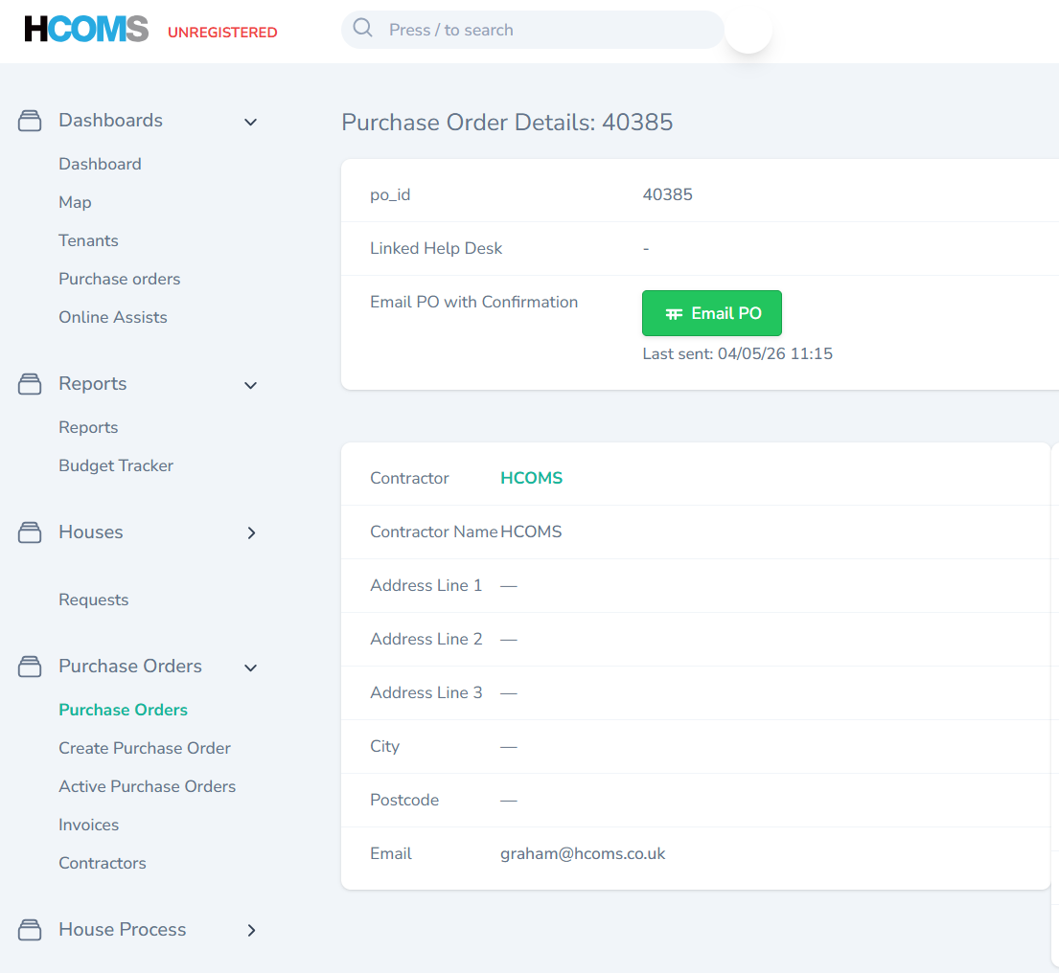1059x973 pixels.
Task: Click the Contractor Name value HCOMS
Action: [531, 532]
